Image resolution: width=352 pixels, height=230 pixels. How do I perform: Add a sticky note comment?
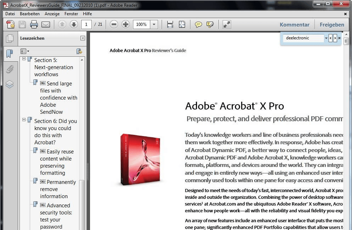point(199,24)
